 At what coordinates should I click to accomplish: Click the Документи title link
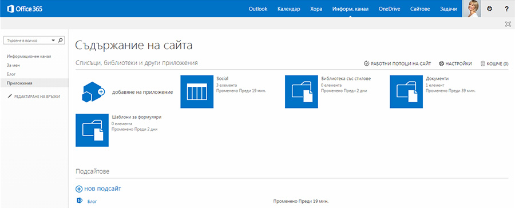[x=437, y=79]
